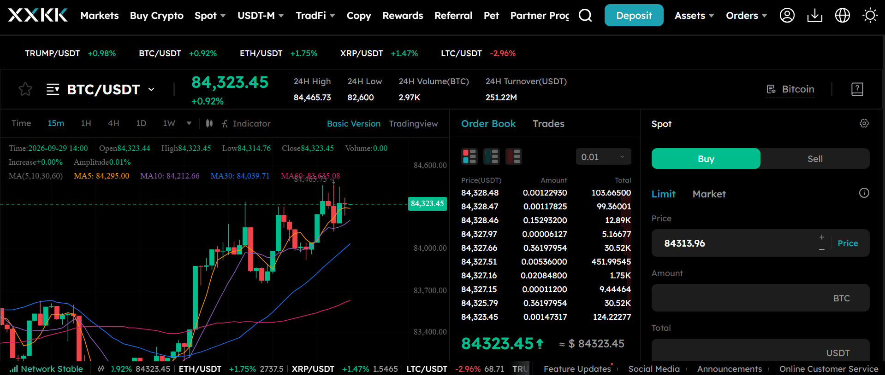Expand the Spot menu in navbar
The width and height of the screenshot is (885, 375).
pyautogui.click(x=210, y=16)
